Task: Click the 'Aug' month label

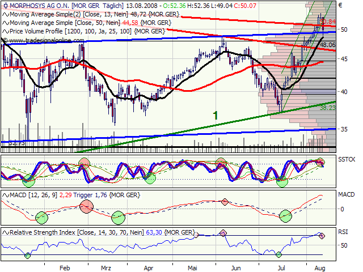Action: [320, 269]
